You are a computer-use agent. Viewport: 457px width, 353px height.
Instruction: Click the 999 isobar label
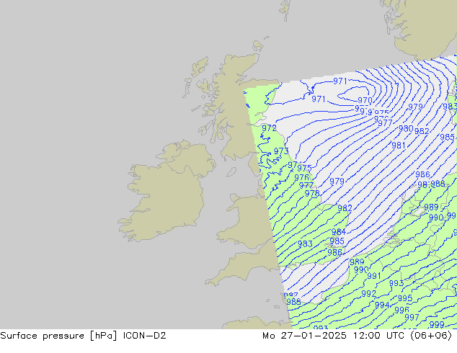[x=437, y=324]
